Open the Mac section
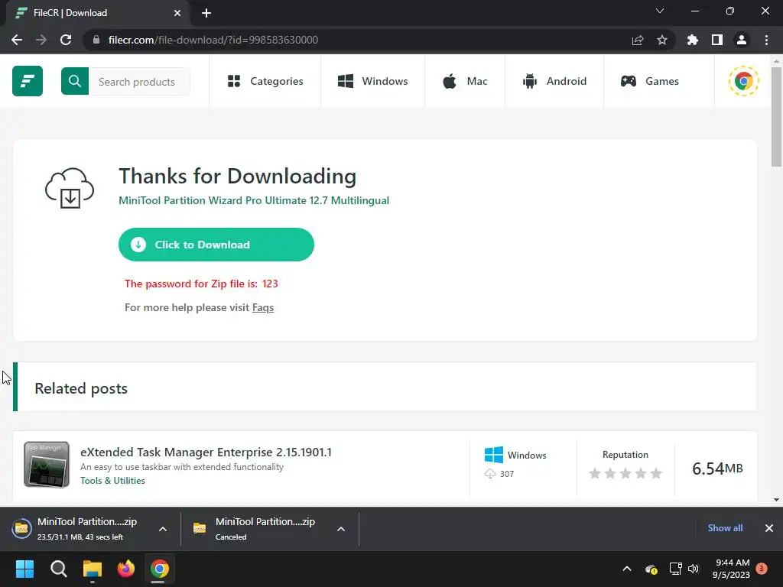This screenshot has height=587, width=783. [465, 81]
